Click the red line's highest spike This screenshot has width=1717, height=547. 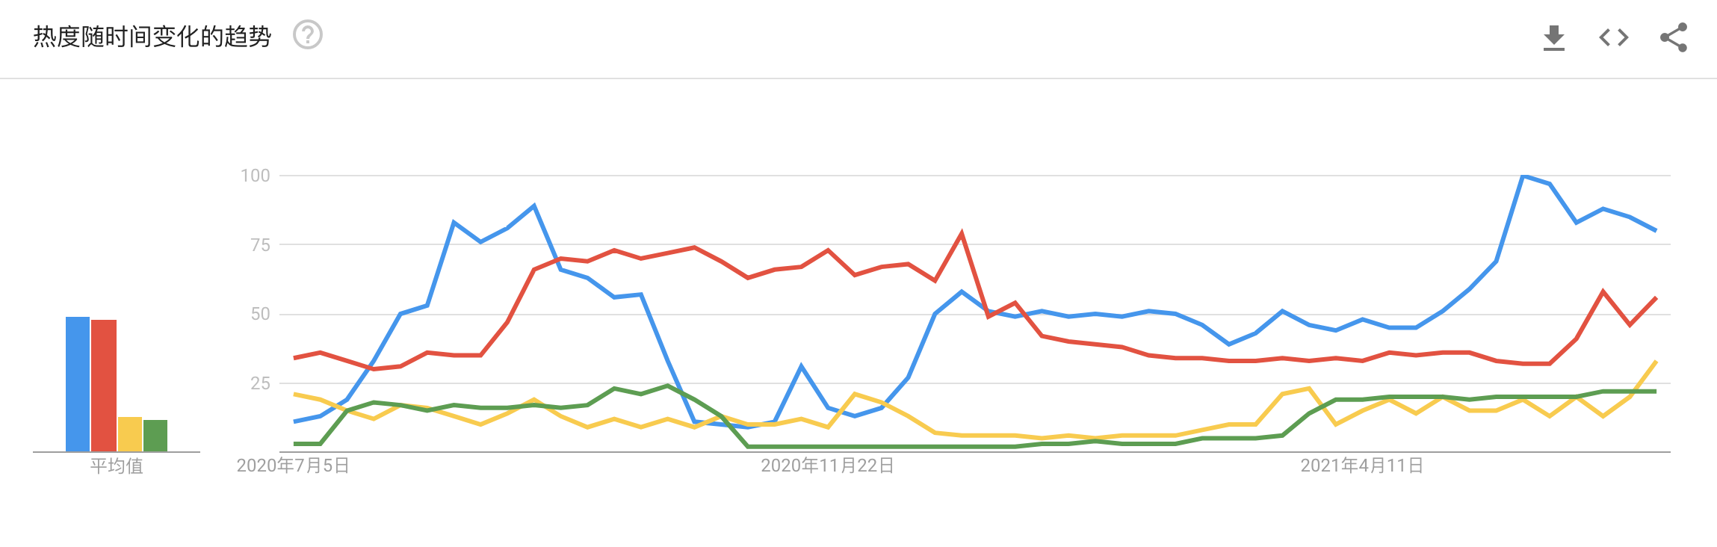(x=962, y=233)
